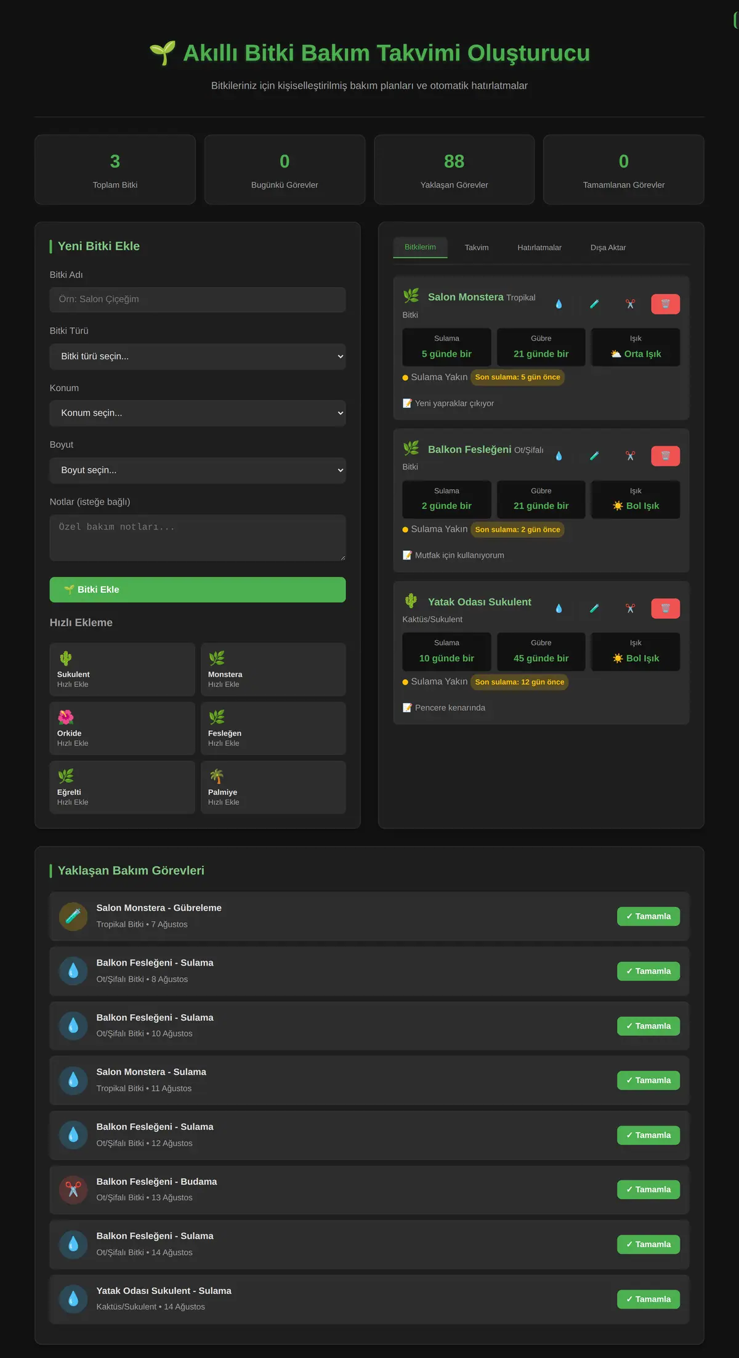This screenshot has height=1358, width=739.
Task: Complete Balkon Fesleğeni Sulama on 10 Ağustos
Action: coord(648,1026)
